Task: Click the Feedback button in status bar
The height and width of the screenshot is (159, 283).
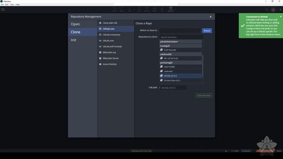Action: [246, 151]
